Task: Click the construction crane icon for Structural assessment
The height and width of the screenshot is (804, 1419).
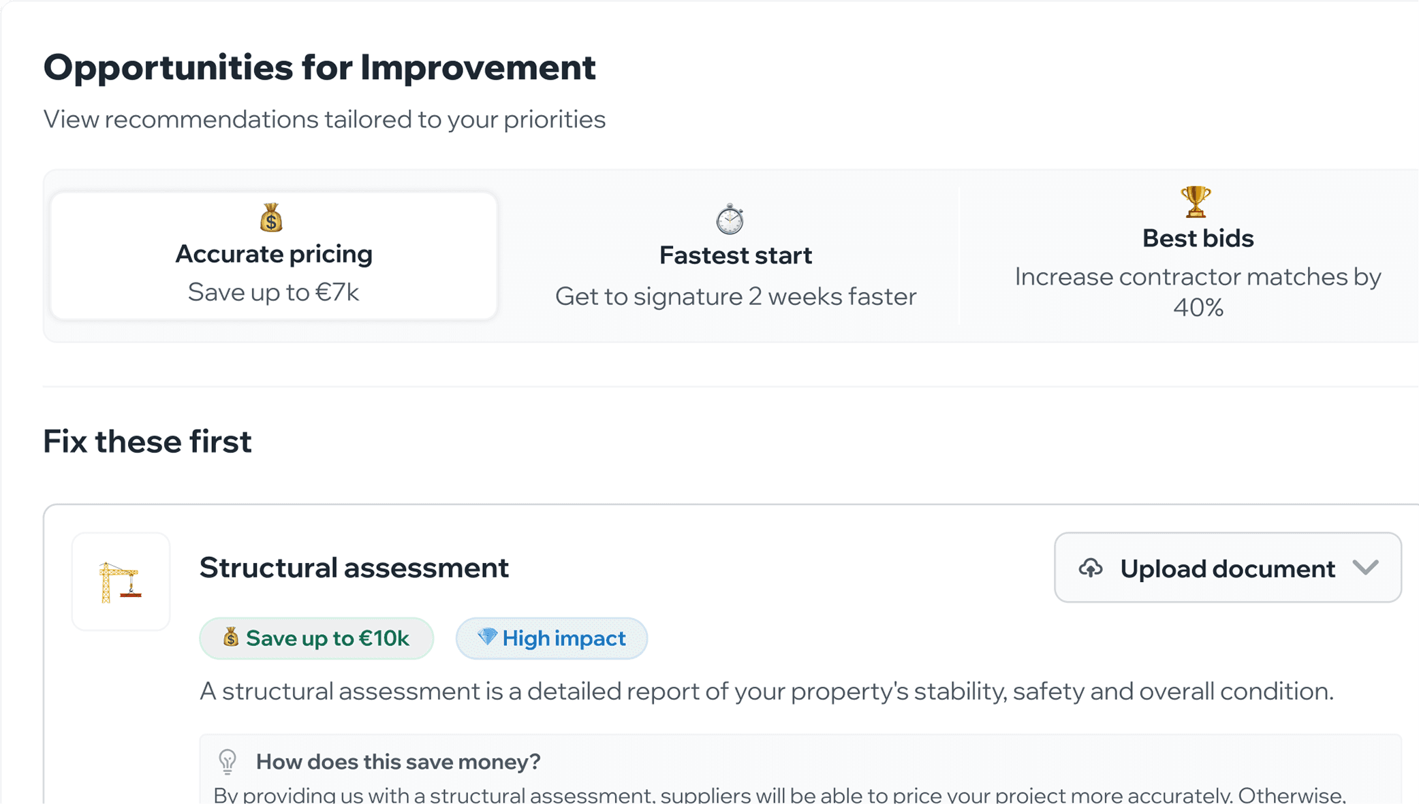Action: pyautogui.click(x=121, y=581)
